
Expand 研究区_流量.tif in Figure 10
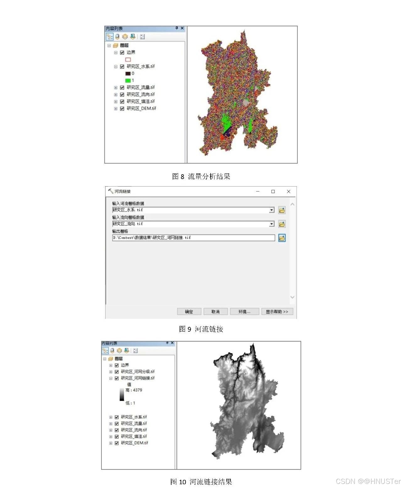111,424
